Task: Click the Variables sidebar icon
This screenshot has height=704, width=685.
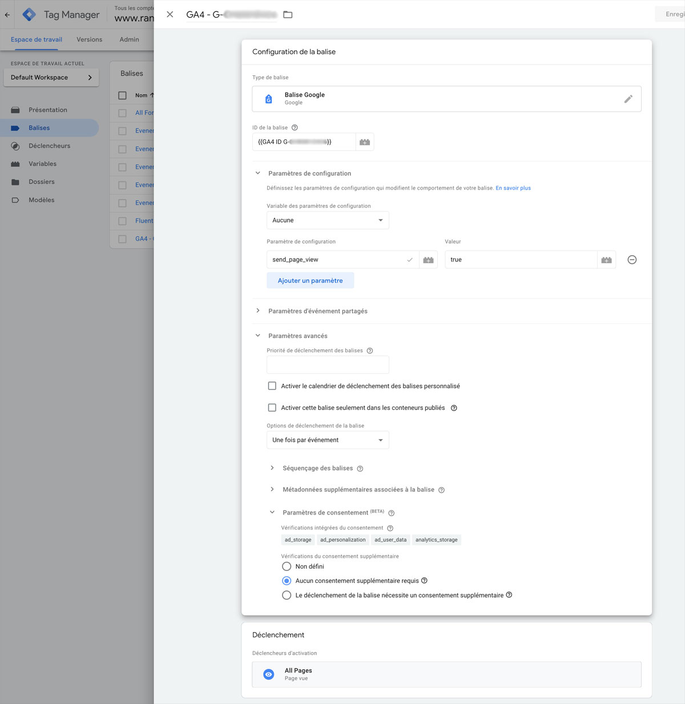Action: (x=15, y=164)
